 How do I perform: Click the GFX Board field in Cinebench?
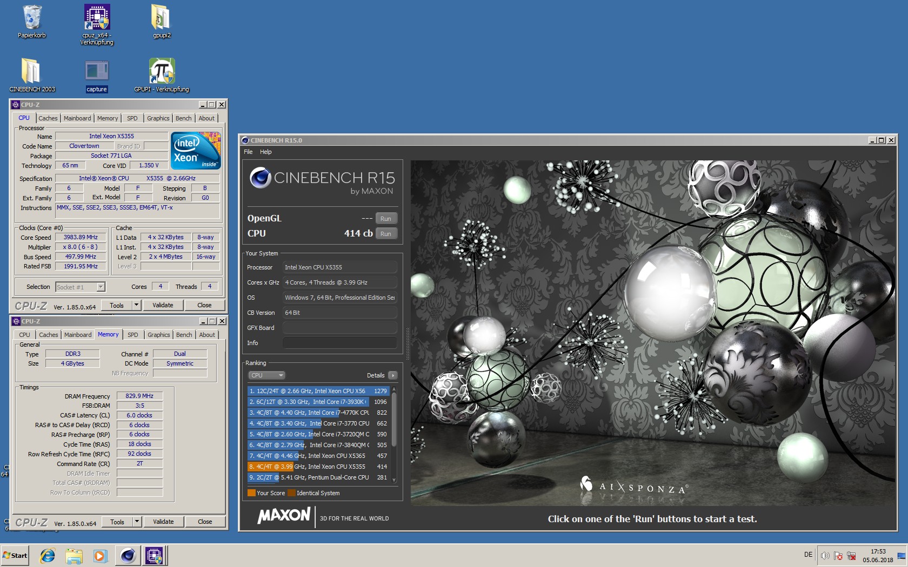pos(340,328)
